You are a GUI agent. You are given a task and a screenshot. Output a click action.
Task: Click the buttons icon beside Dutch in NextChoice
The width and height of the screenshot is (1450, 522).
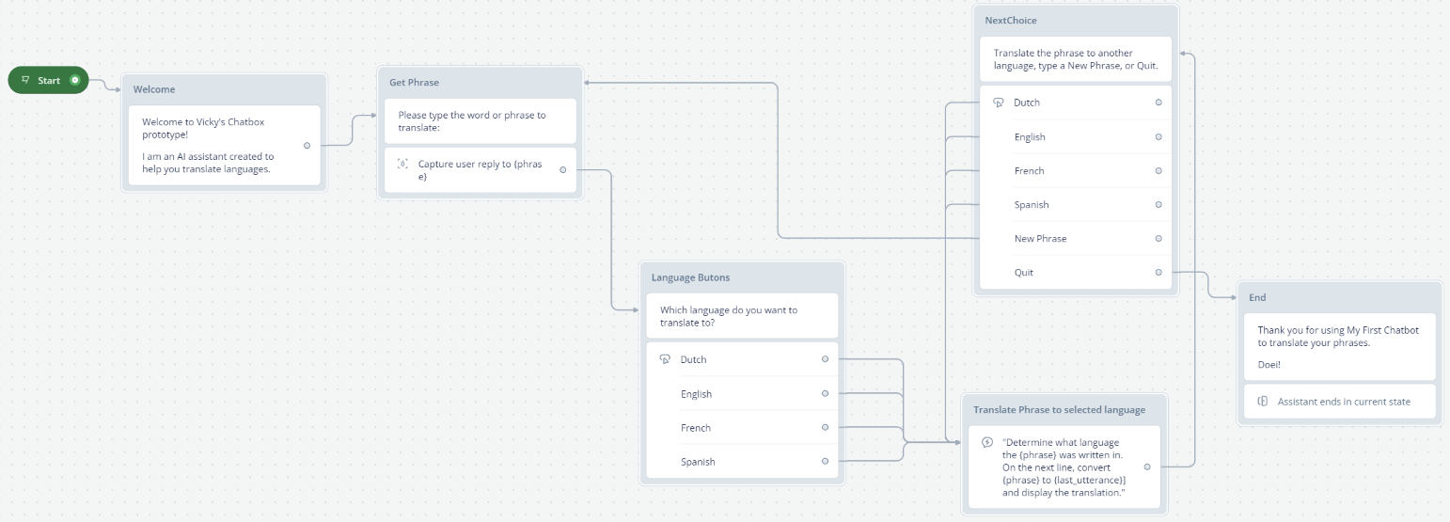pos(999,103)
